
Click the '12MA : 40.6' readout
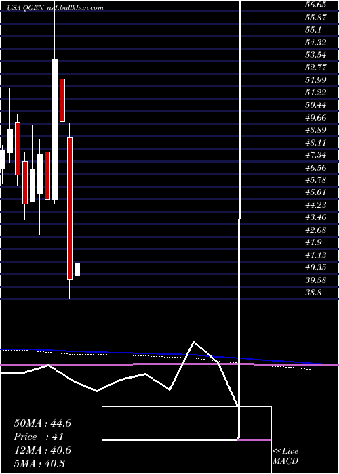point(42,450)
